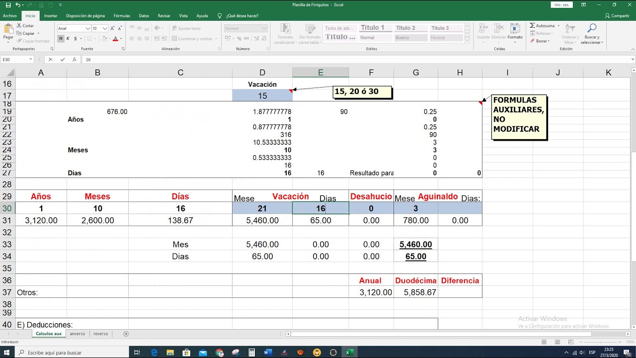This screenshot has height=358, width=636.
Task: Click Ajustar texto wrap button
Action: click(186, 28)
